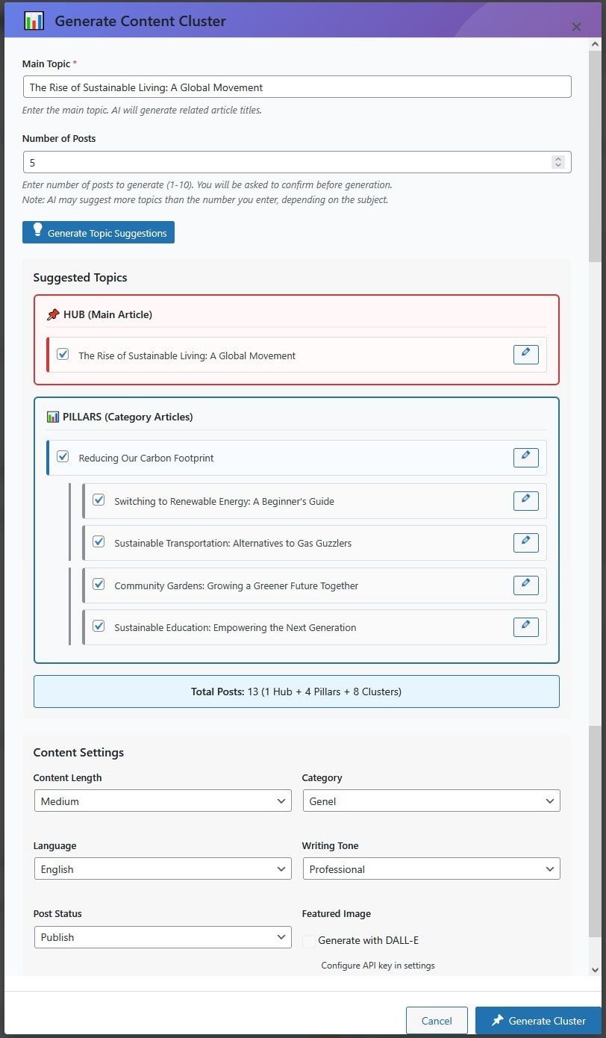Click the Cancel button
The height and width of the screenshot is (1038, 606).
[437, 1021]
